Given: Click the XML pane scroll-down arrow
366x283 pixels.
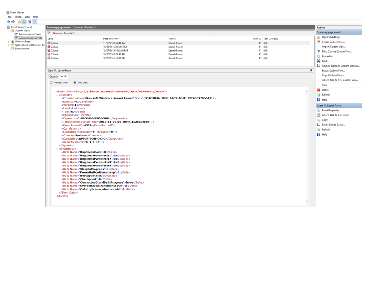Looking at the screenshot, I should pos(307,201).
